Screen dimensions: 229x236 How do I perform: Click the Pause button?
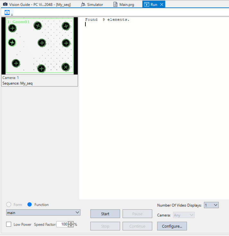[137, 214]
